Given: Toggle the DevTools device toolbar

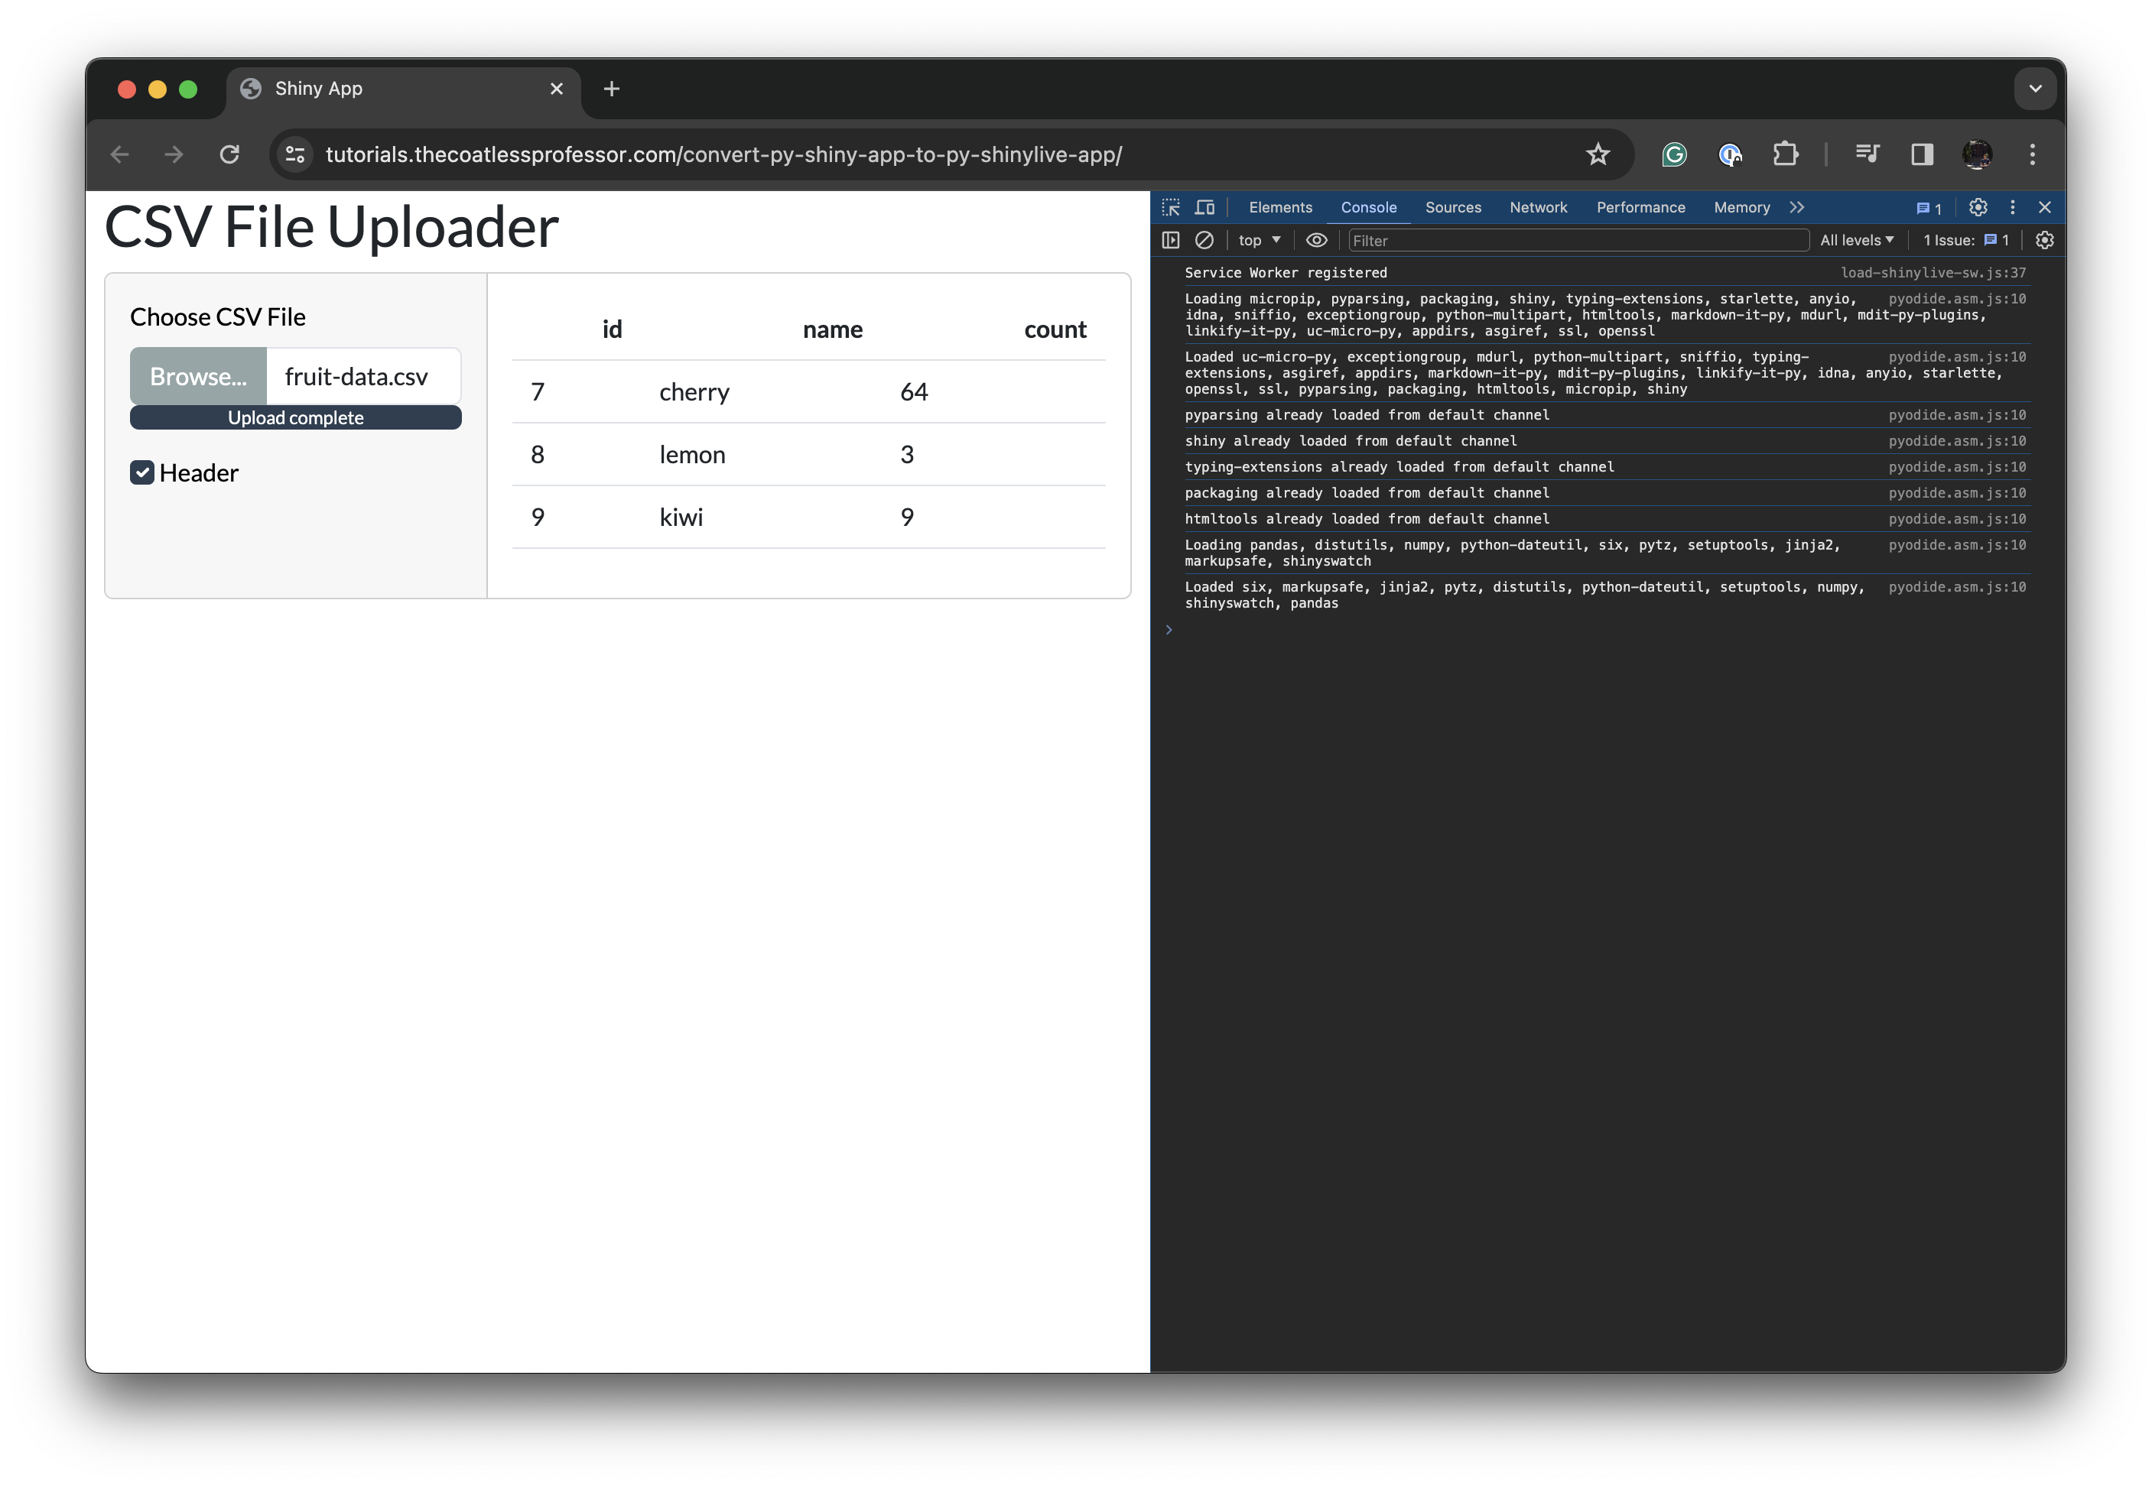Looking at the screenshot, I should click(1204, 208).
